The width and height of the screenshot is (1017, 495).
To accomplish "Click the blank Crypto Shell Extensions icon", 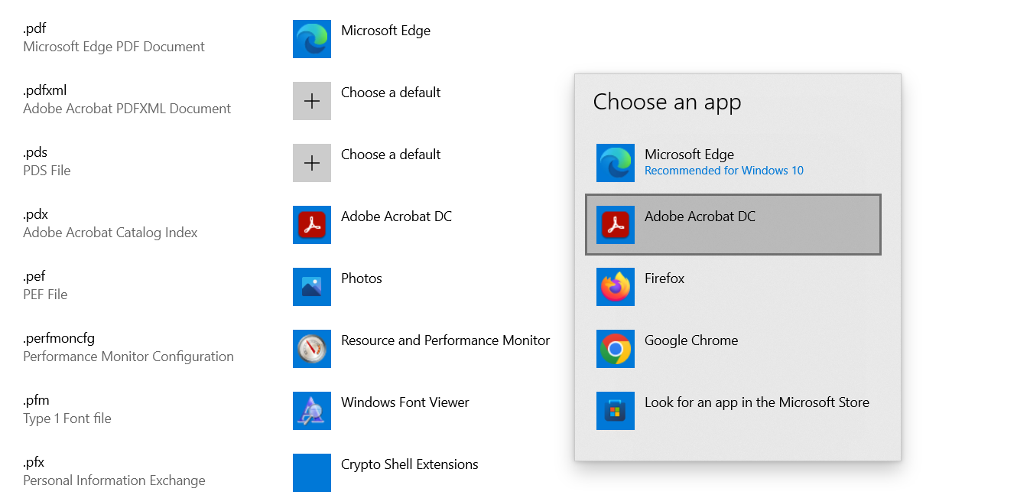I will (x=312, y=473).
